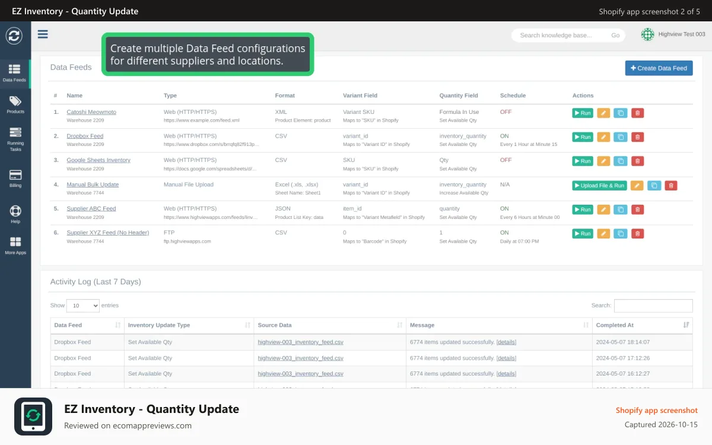Click 'Every 1 Hour at Minute 15' text

tap(529, 144)
